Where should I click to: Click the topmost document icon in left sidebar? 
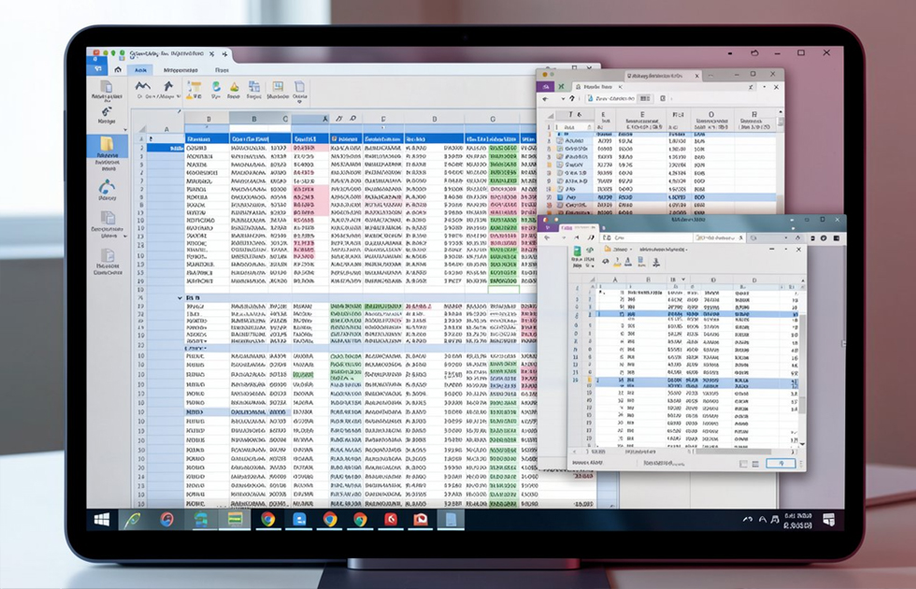coord(107,88)
